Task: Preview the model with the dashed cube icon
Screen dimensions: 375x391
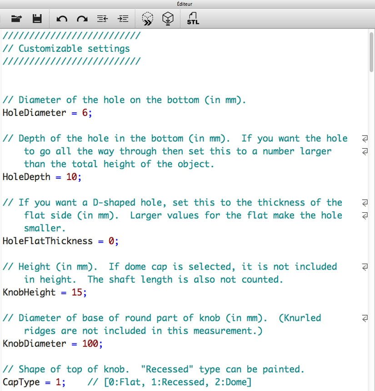Action: [x=148, y=19]
